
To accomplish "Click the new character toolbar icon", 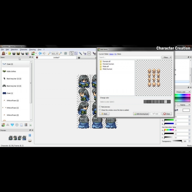I will tap(3, 53).
